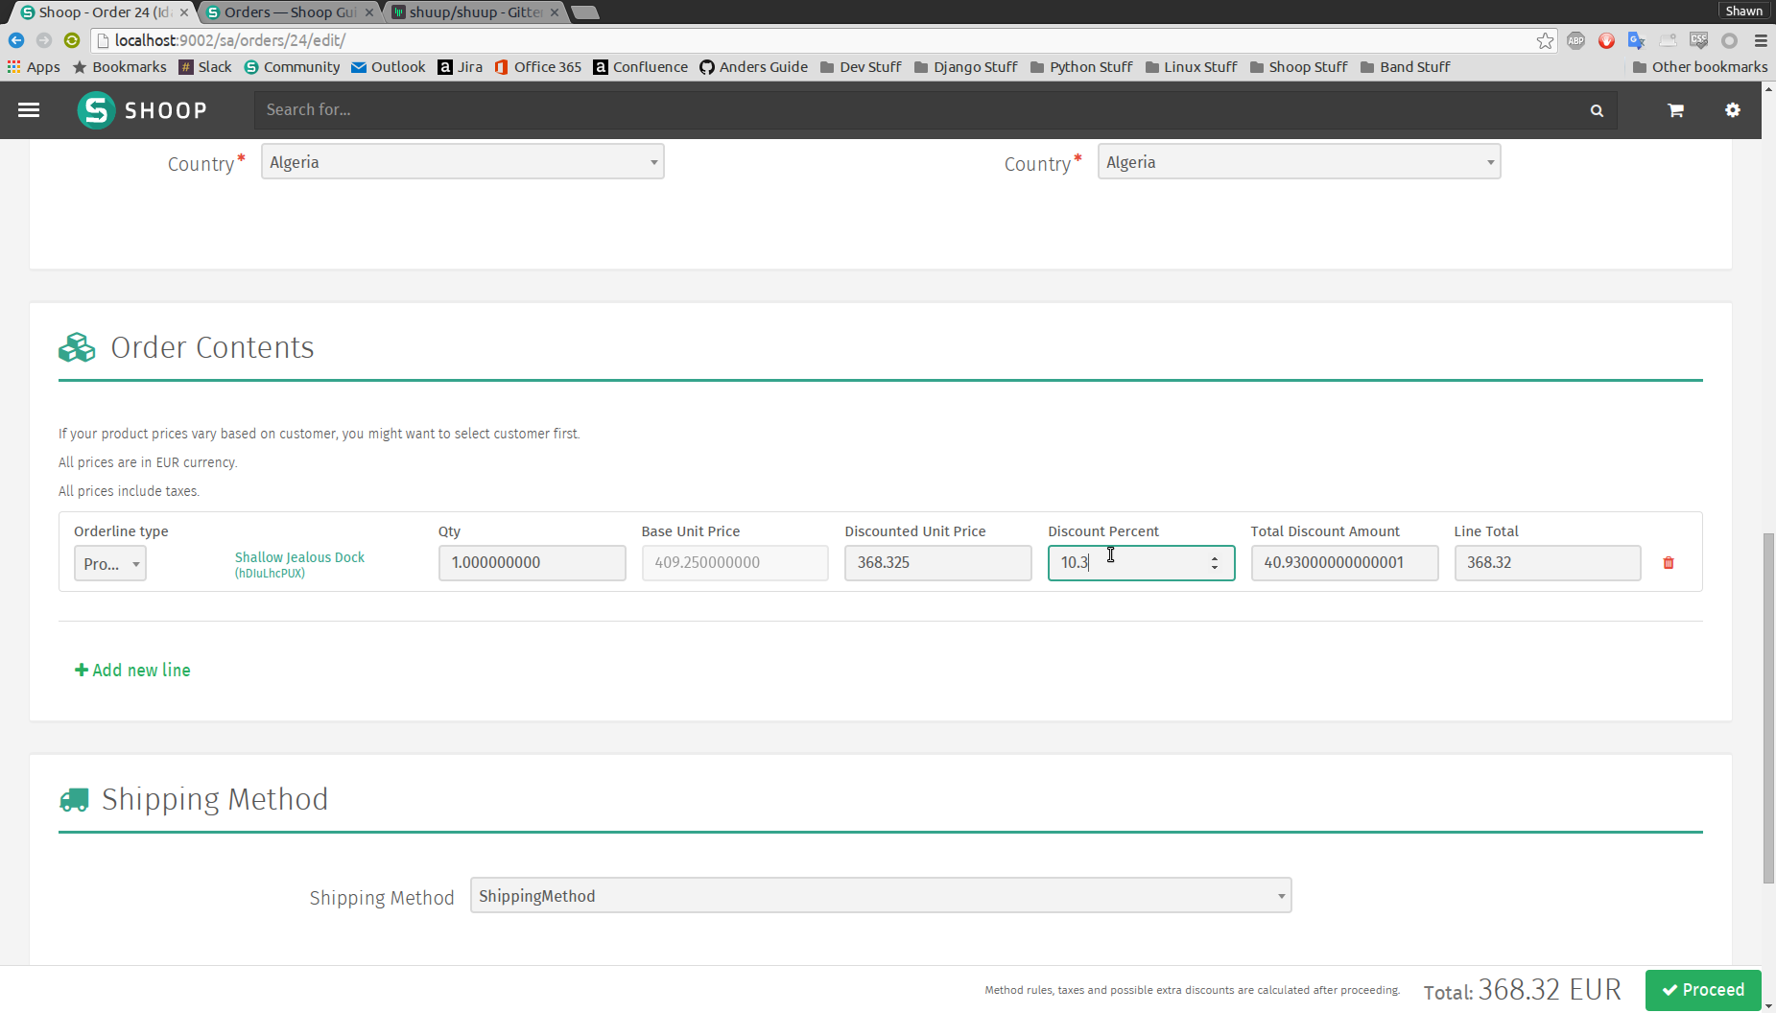Screen dimensions: 1776x1013
Task: Open the Band Stuff bookmarks folder
Action: [x=1405, y=67]
